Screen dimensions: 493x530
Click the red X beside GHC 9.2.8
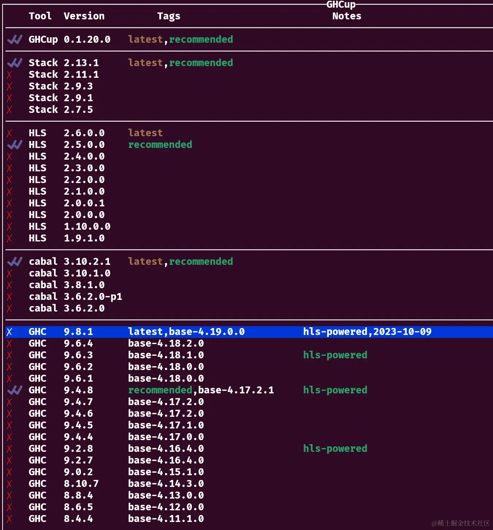[9, 449]
